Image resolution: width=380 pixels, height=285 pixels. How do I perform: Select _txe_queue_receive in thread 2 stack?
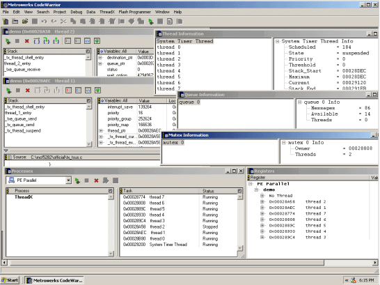22,70
